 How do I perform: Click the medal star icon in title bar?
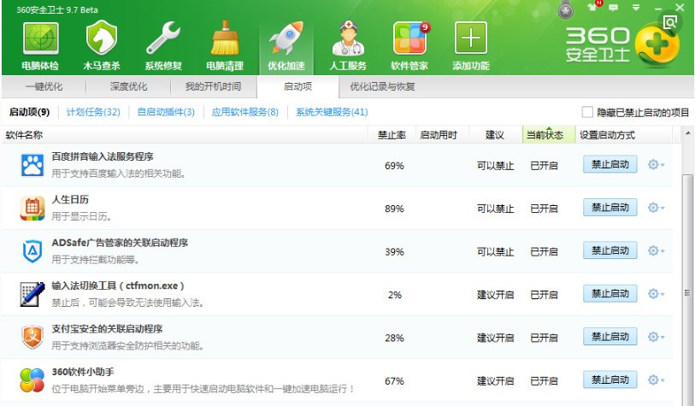click(565, 9)
